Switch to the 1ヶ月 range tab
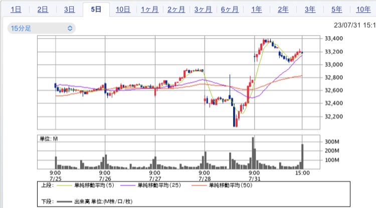The image size is (376, 208). tap(149, 9)
